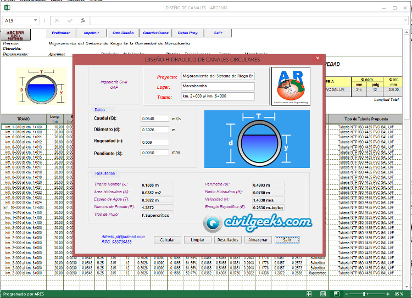Click the Caudal (Q) input field
The image size is (412, 298).
(x=155, y=119)
